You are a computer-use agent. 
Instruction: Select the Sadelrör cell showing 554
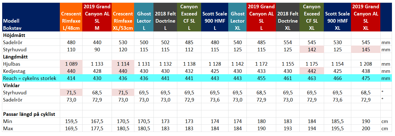[288, 42]
